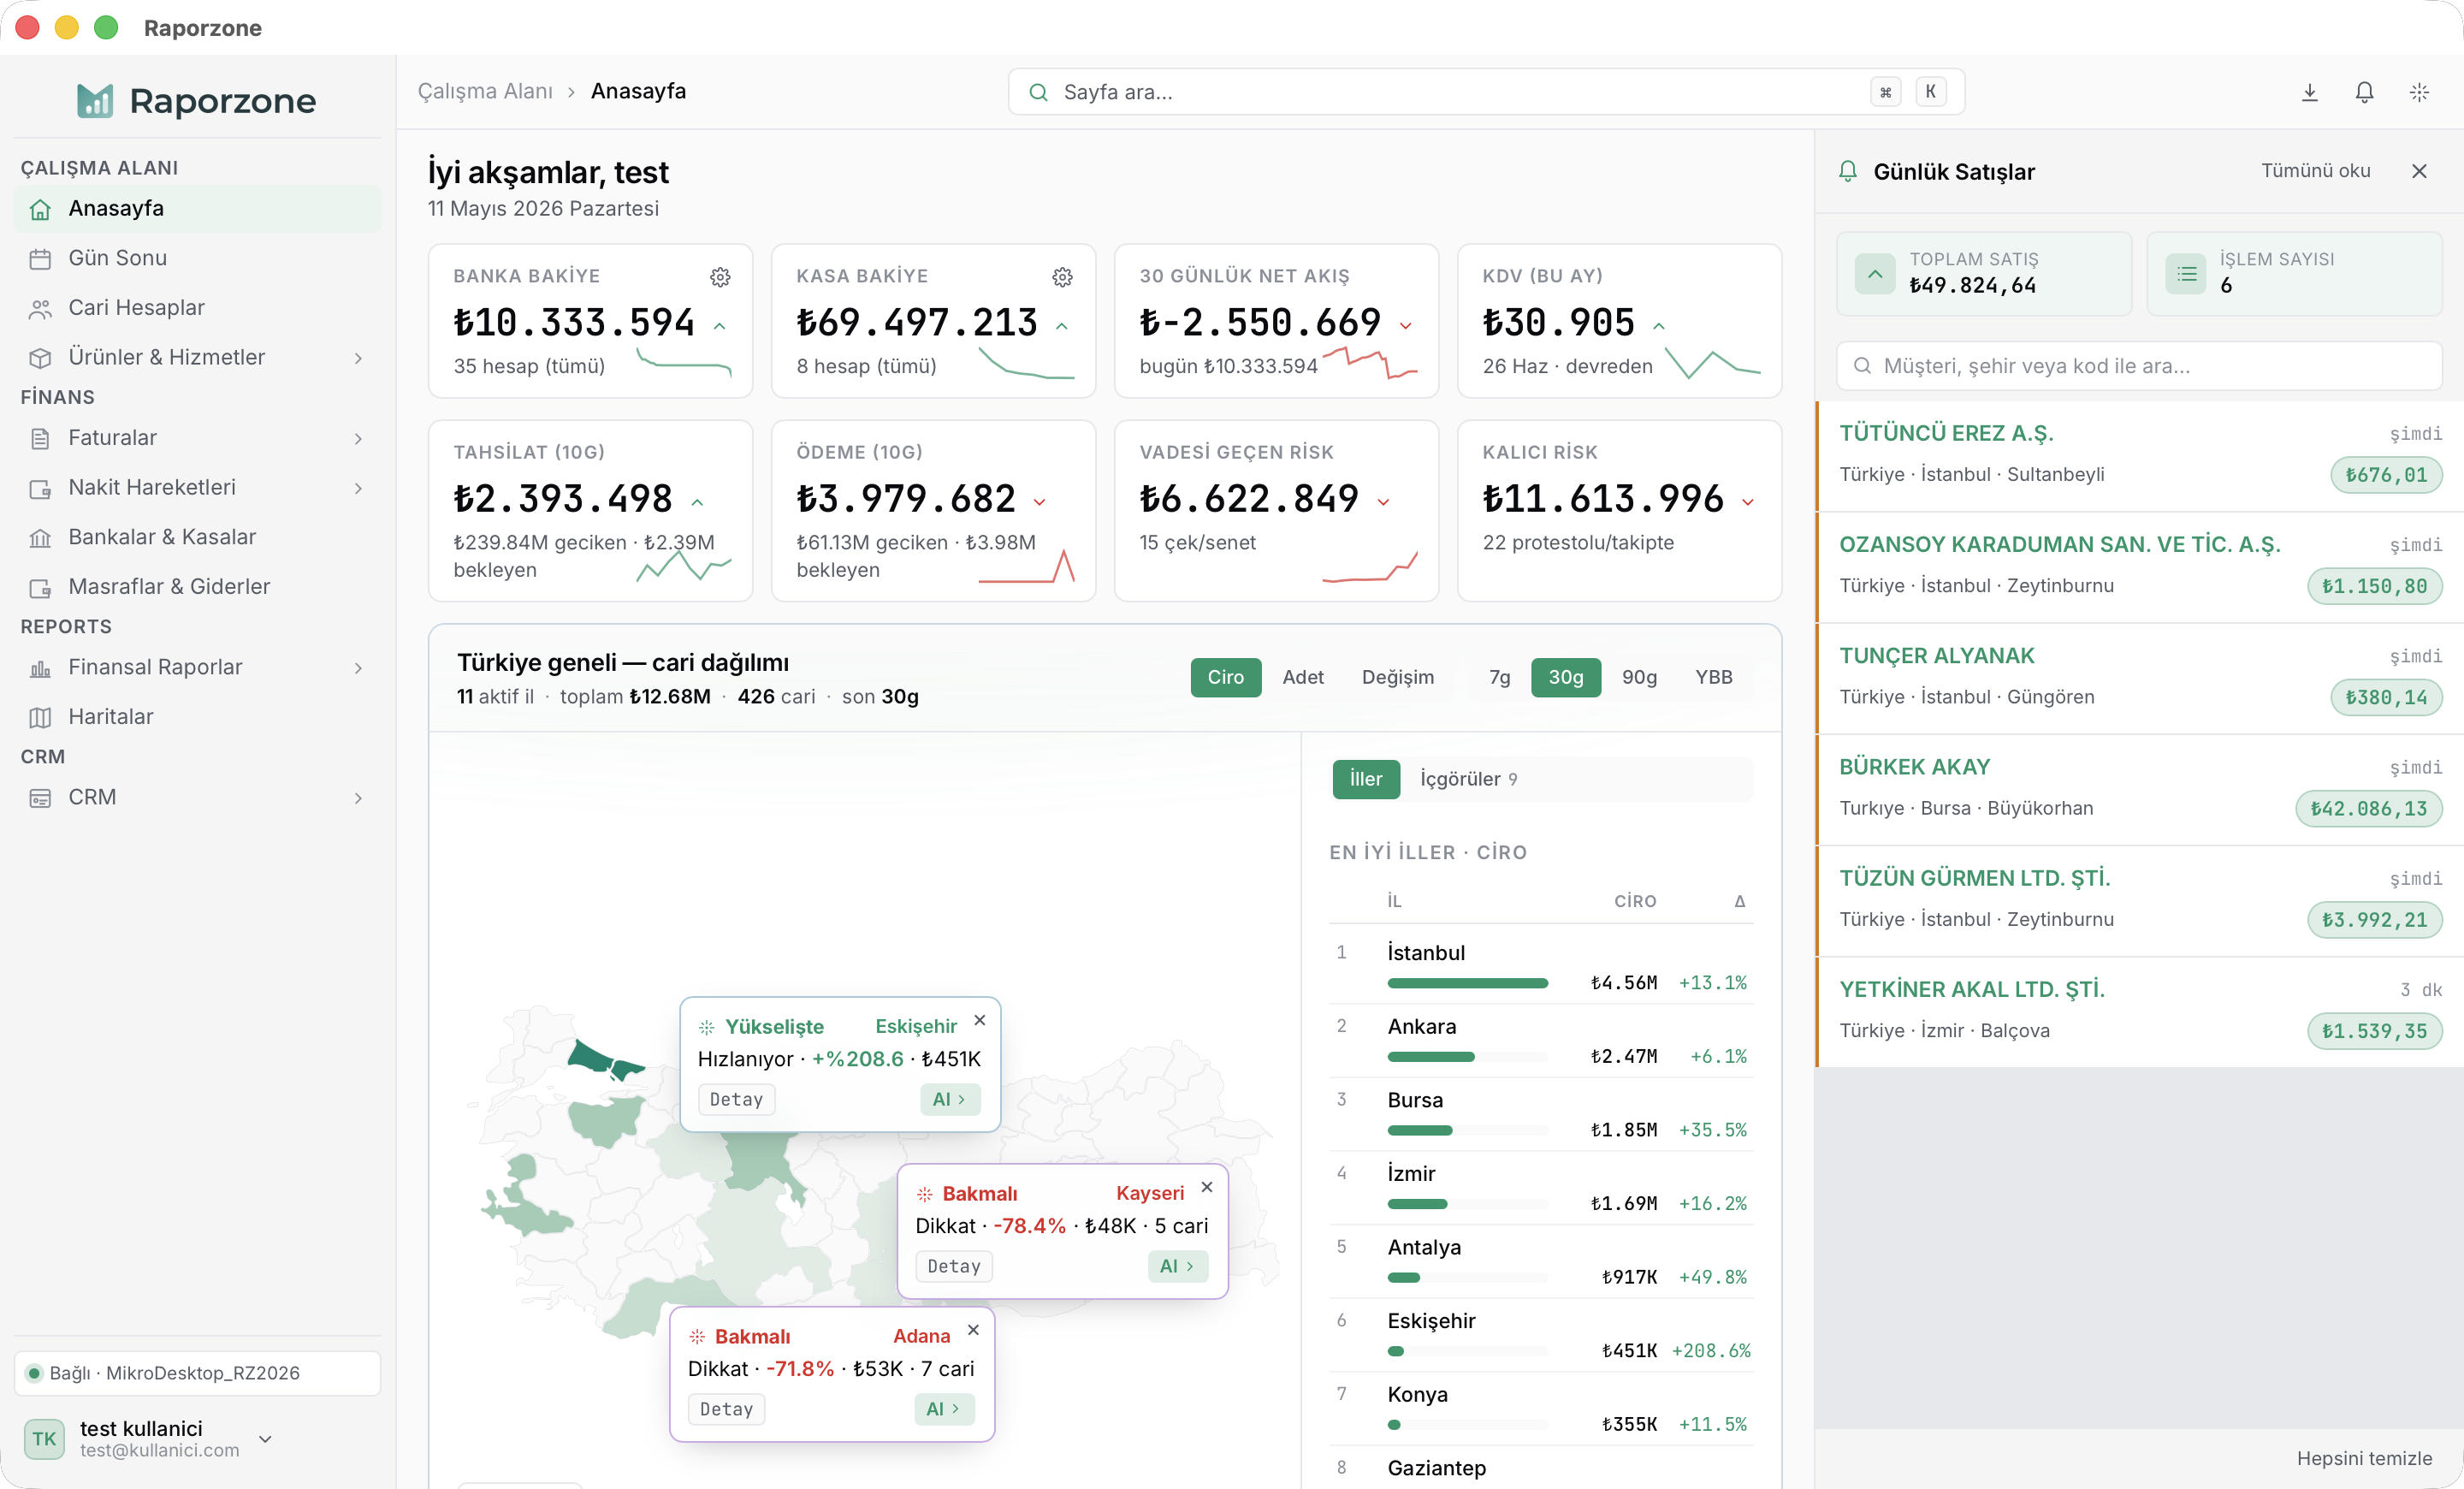Click the down arrow beside 30 Günlük Net Akış
The image size is (2464, 1489).
click(x=1405, y=326)
